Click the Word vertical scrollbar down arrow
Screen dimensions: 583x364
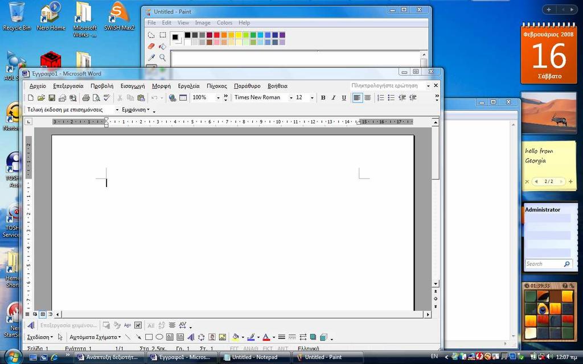pyautogui.click(x=436, y=284)
